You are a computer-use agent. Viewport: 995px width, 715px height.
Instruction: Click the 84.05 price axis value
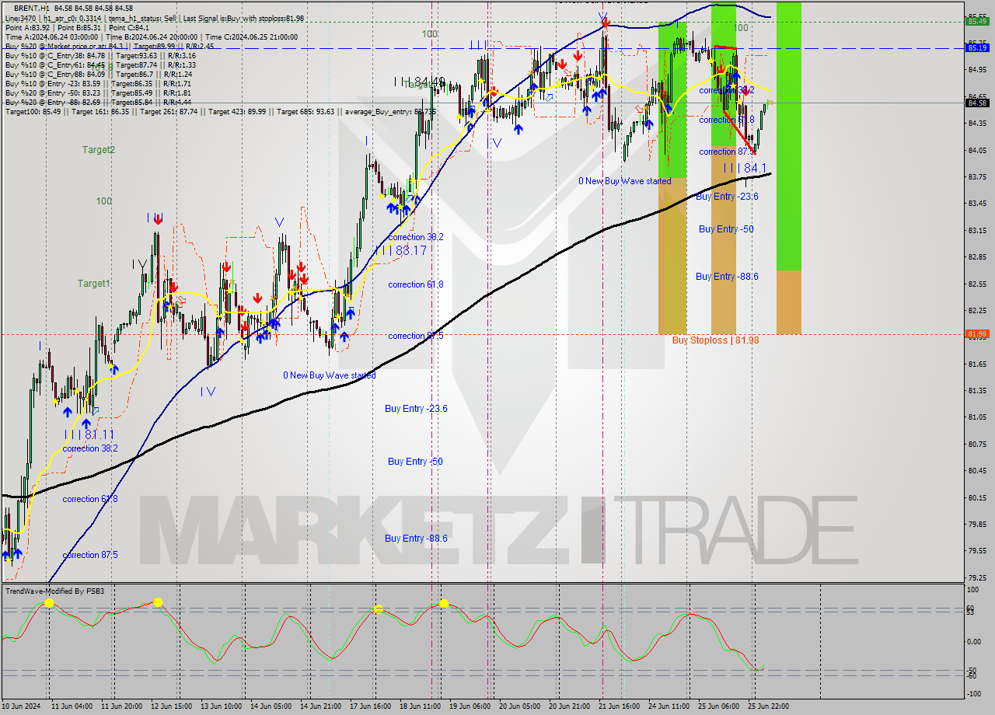[x=977, y=150]
